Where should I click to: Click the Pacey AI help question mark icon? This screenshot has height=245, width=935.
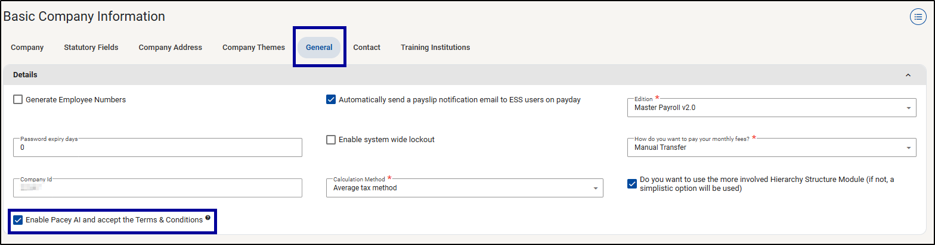click(208, 218)
